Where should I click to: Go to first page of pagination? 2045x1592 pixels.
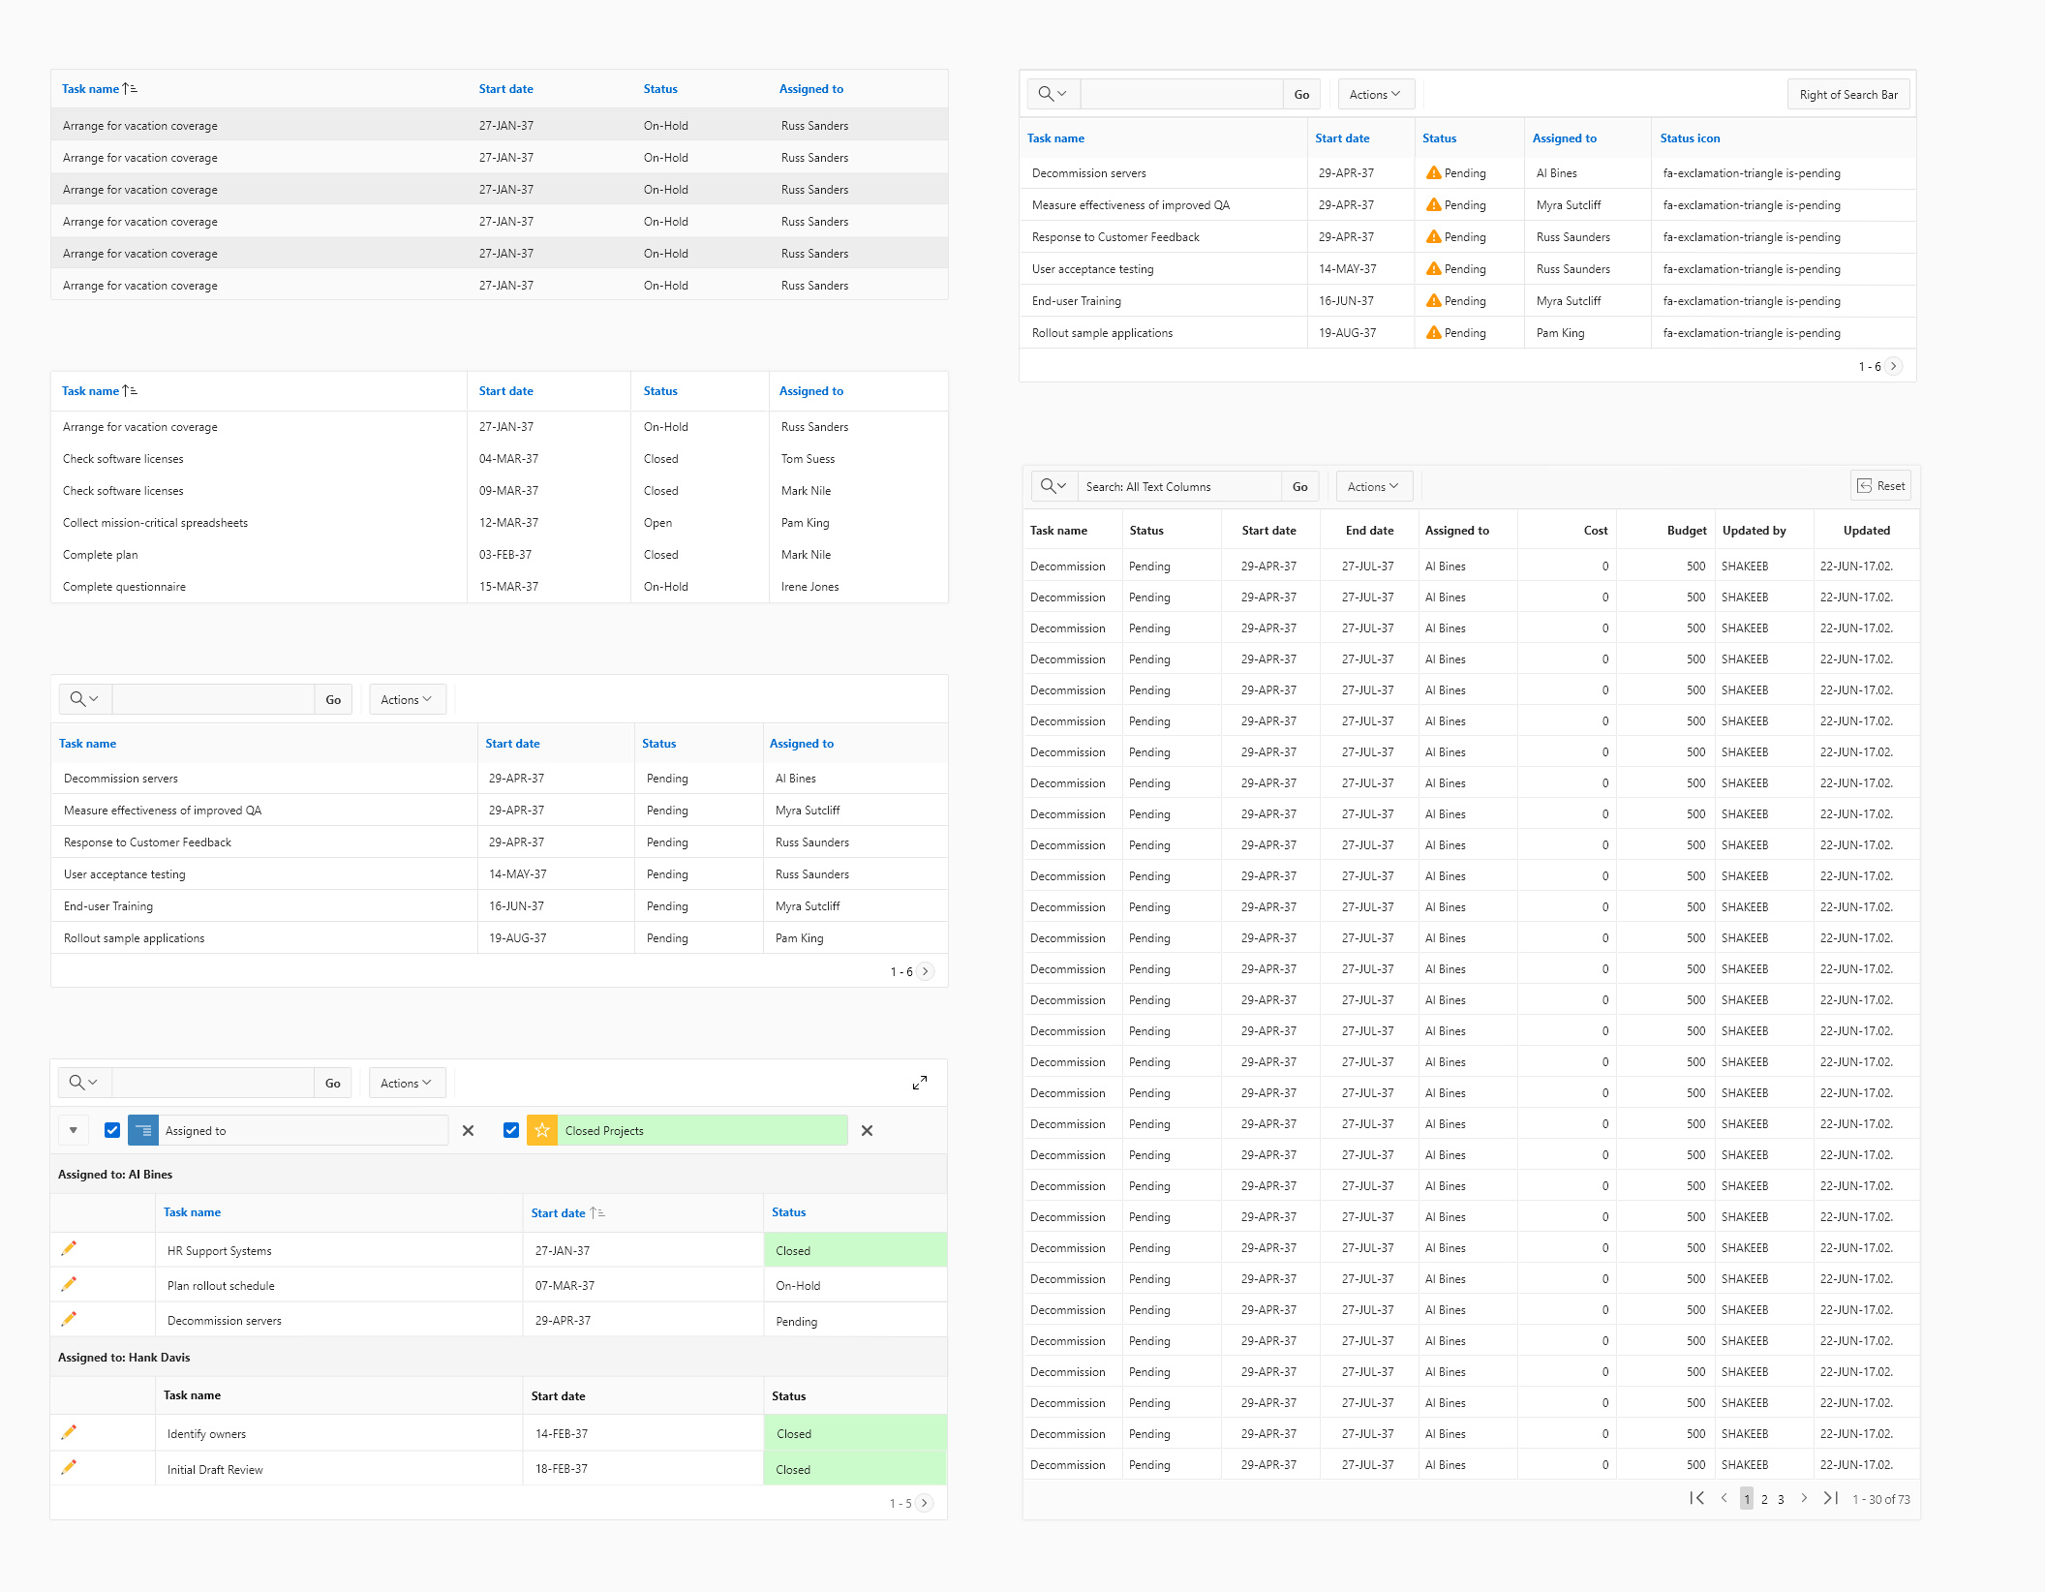pos(1696,1498)
